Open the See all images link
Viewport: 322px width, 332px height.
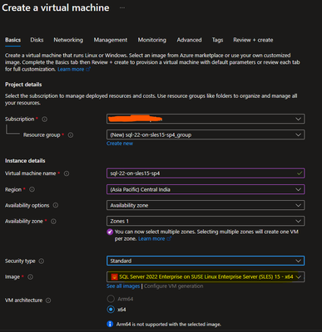tap(123, 286)
